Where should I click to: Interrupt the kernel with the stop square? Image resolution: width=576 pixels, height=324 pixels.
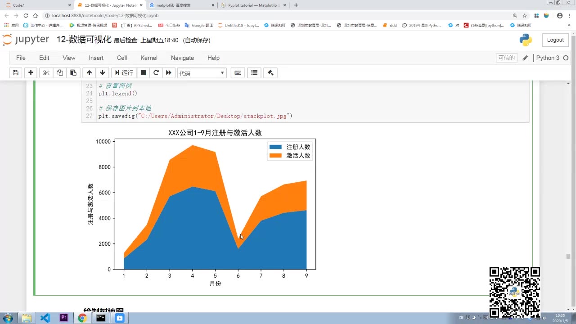(144, 73)
